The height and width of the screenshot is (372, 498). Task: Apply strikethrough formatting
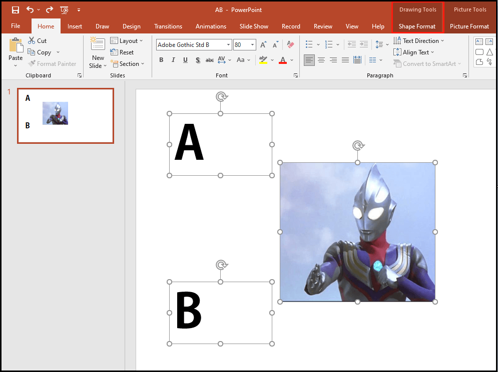(209, 60)
